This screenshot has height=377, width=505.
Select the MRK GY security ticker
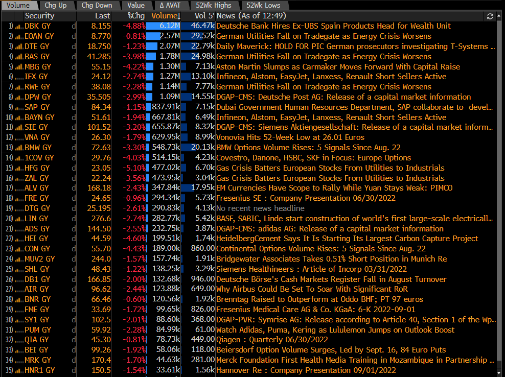pos(38,360)
